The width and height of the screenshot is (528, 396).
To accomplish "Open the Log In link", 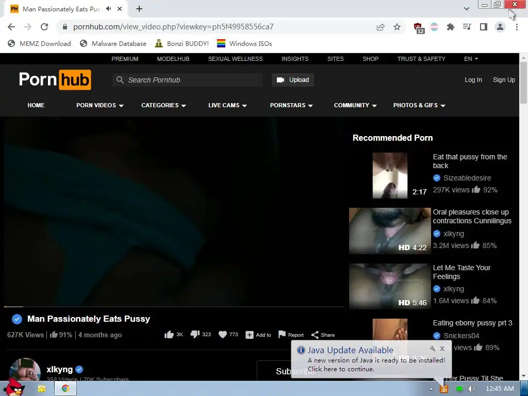I will (473, 80).
